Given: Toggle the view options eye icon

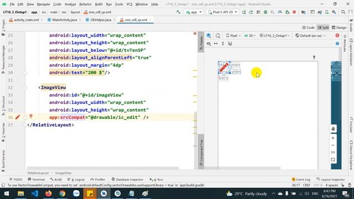Looking at the screenshot, I should pyautogui.click(x=209, y=44).
